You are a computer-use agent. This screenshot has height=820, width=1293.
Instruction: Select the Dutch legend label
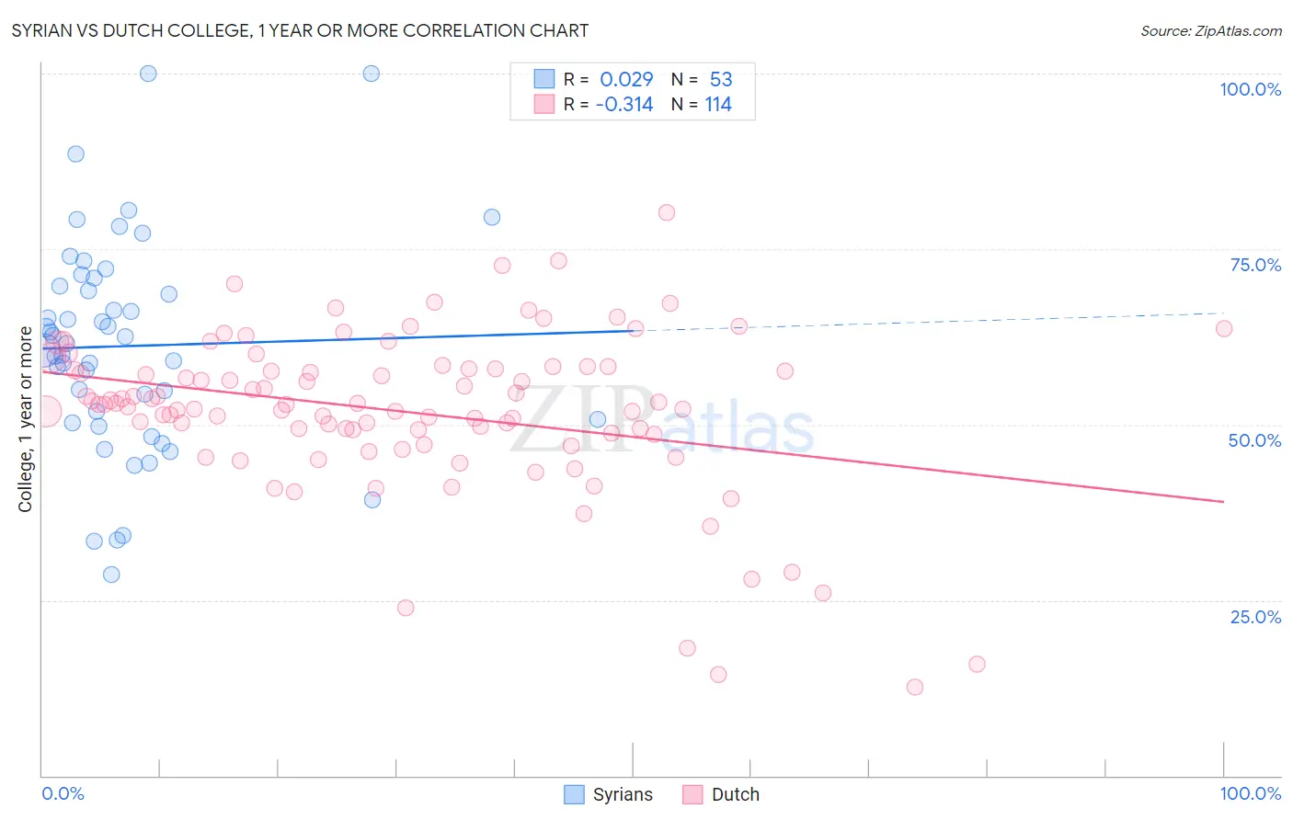coord(736,794)
